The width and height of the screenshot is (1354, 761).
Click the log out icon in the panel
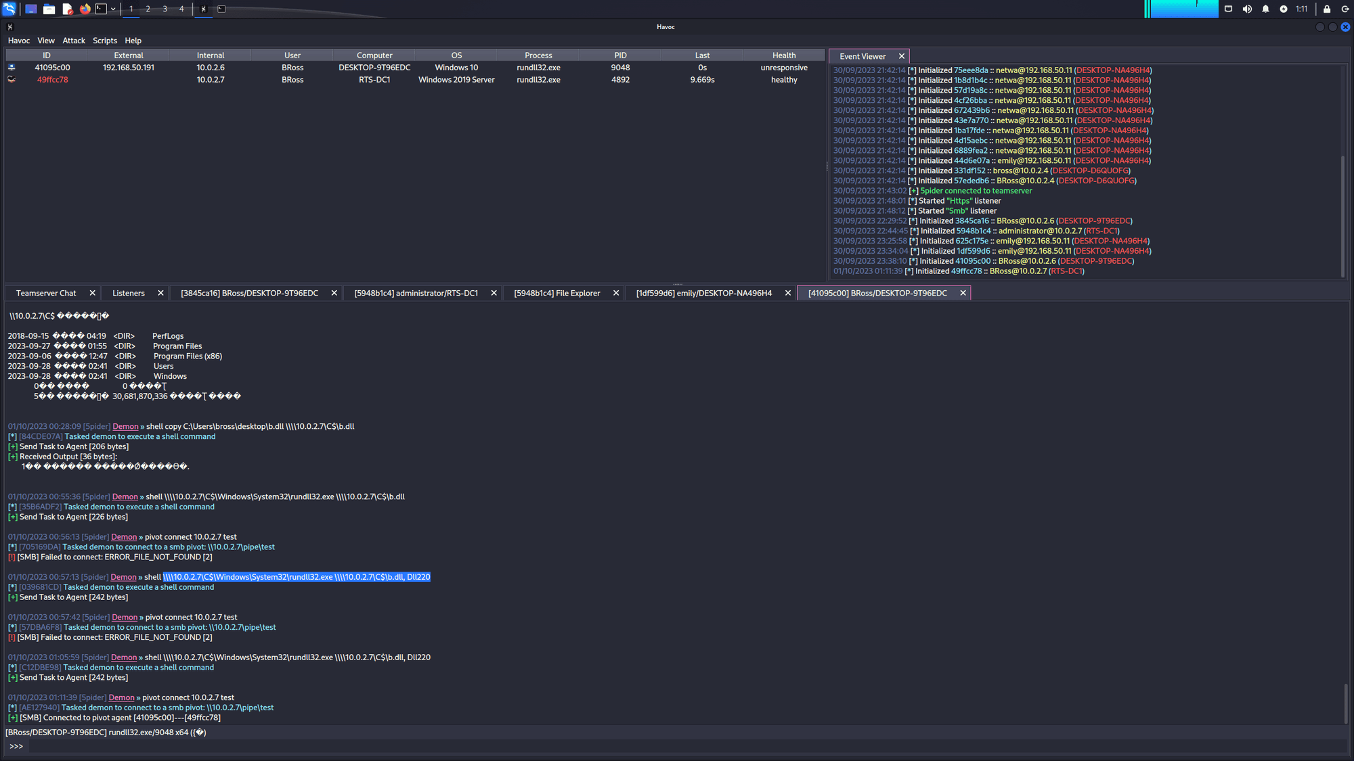point(1345,9)
